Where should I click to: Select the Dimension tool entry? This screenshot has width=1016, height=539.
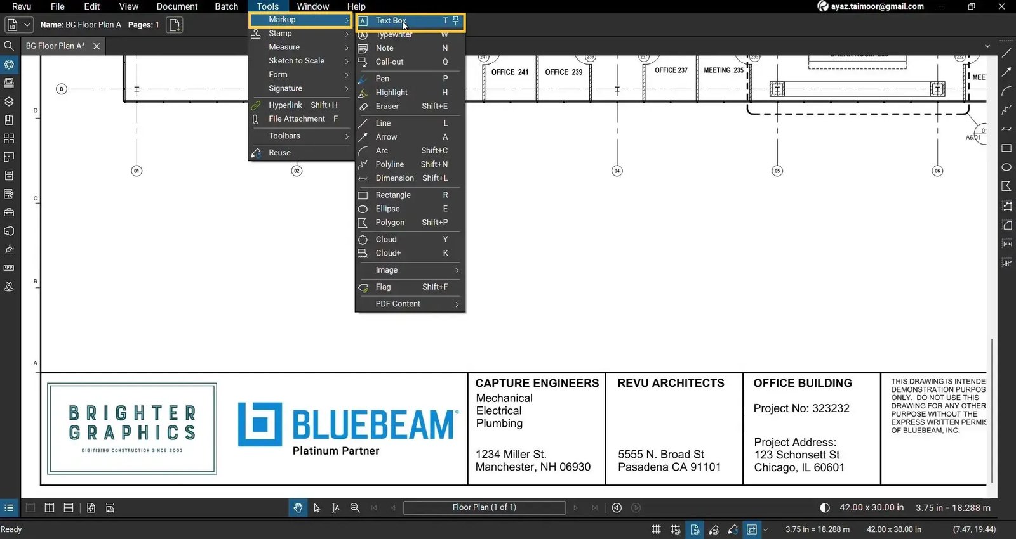tap(410, 178)
